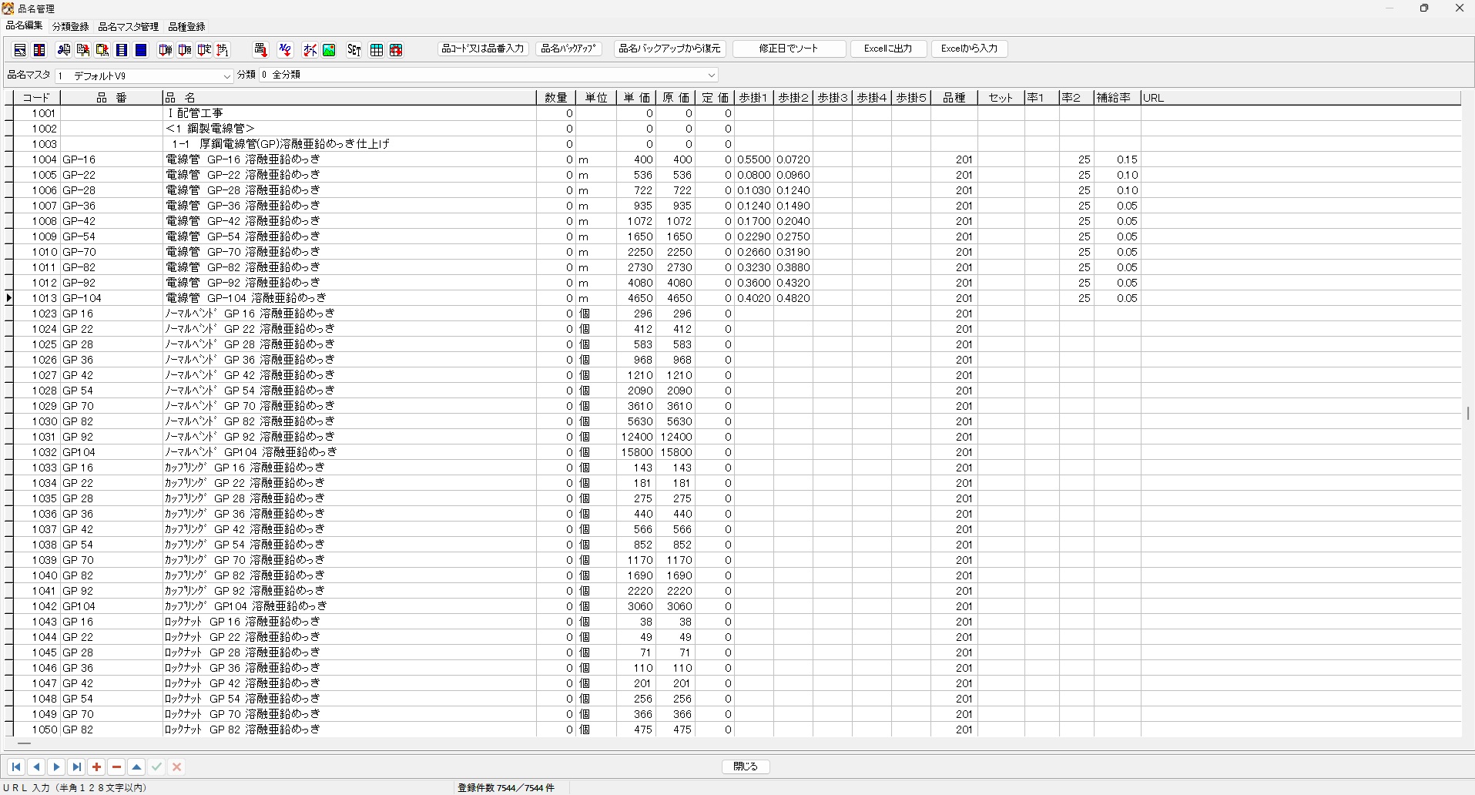Open the 品名マスタ管理 menu
Screen dimensions: 1475x795
[x=128, y=26]
